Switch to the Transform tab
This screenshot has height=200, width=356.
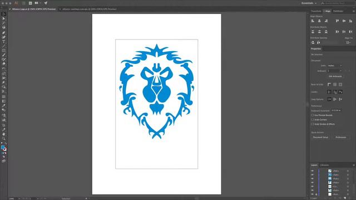click(x=316, y=11)
